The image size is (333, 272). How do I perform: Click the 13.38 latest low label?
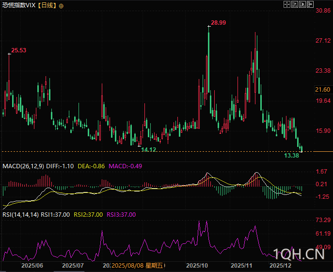tap(291, 156)
